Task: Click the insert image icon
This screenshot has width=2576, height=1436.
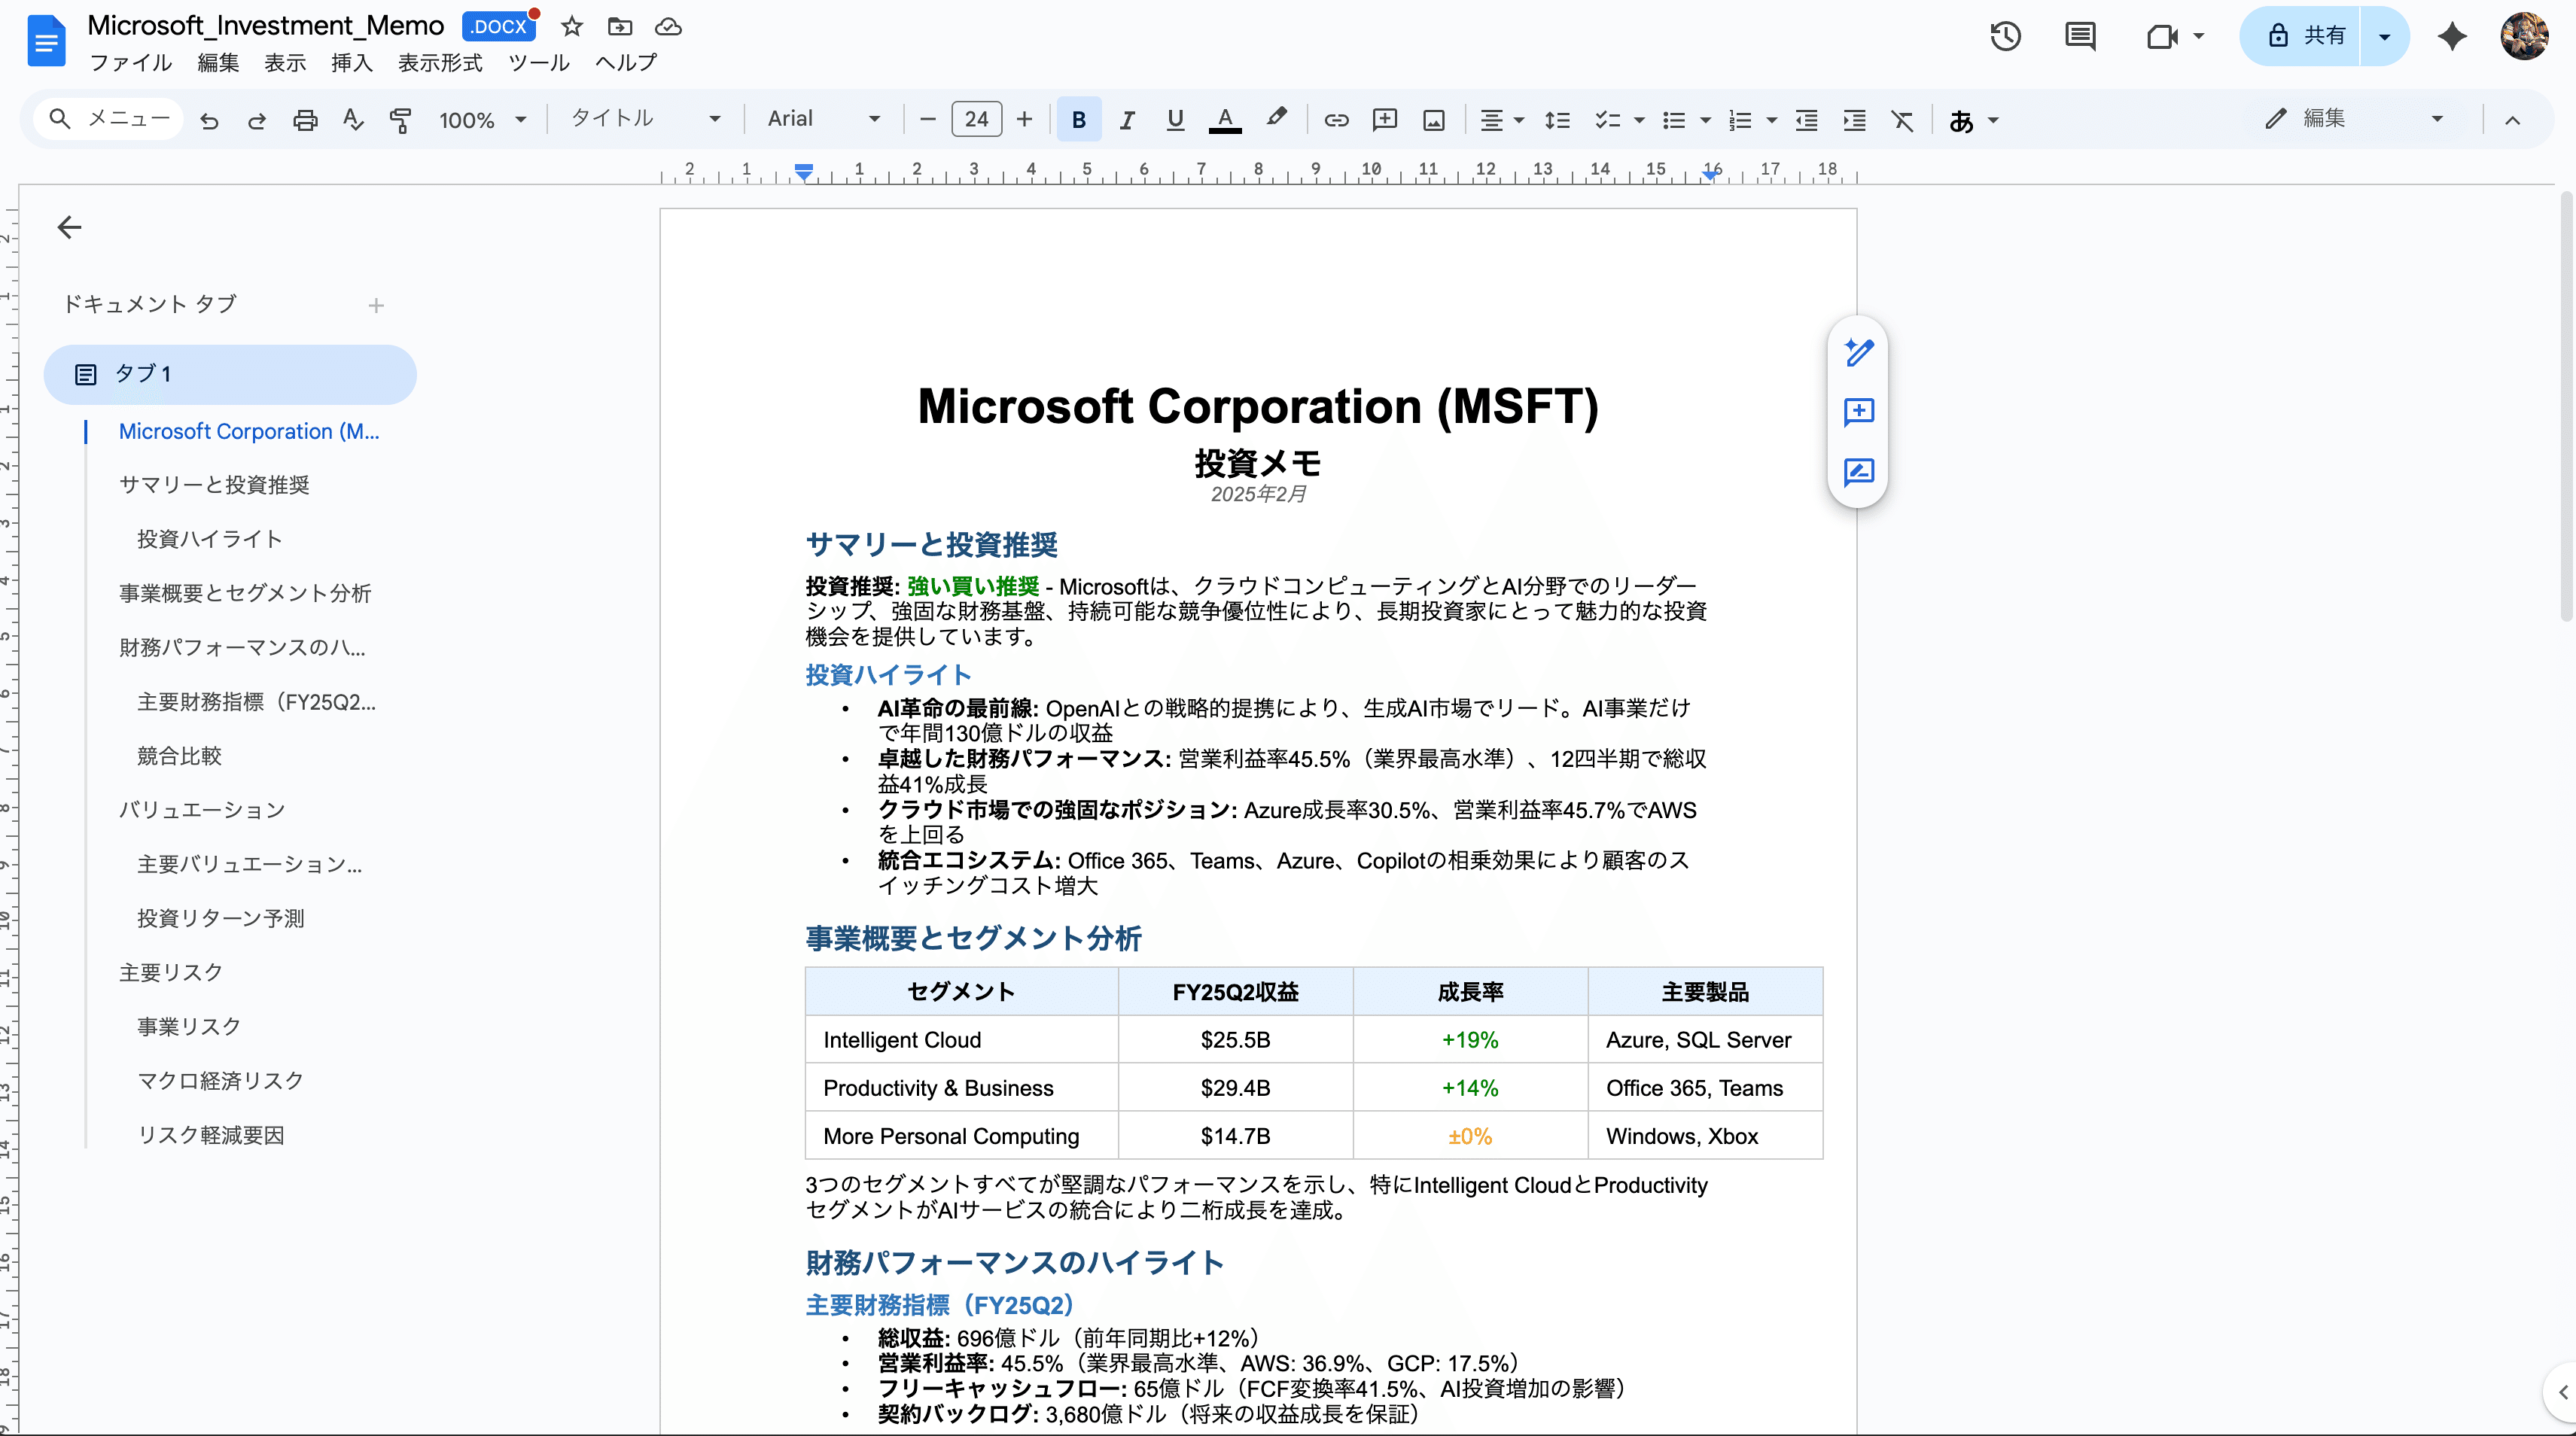Action: (1433, 120)
